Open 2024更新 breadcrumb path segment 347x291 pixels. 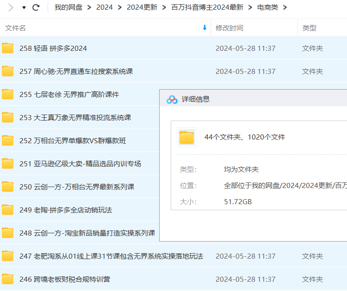142,7
